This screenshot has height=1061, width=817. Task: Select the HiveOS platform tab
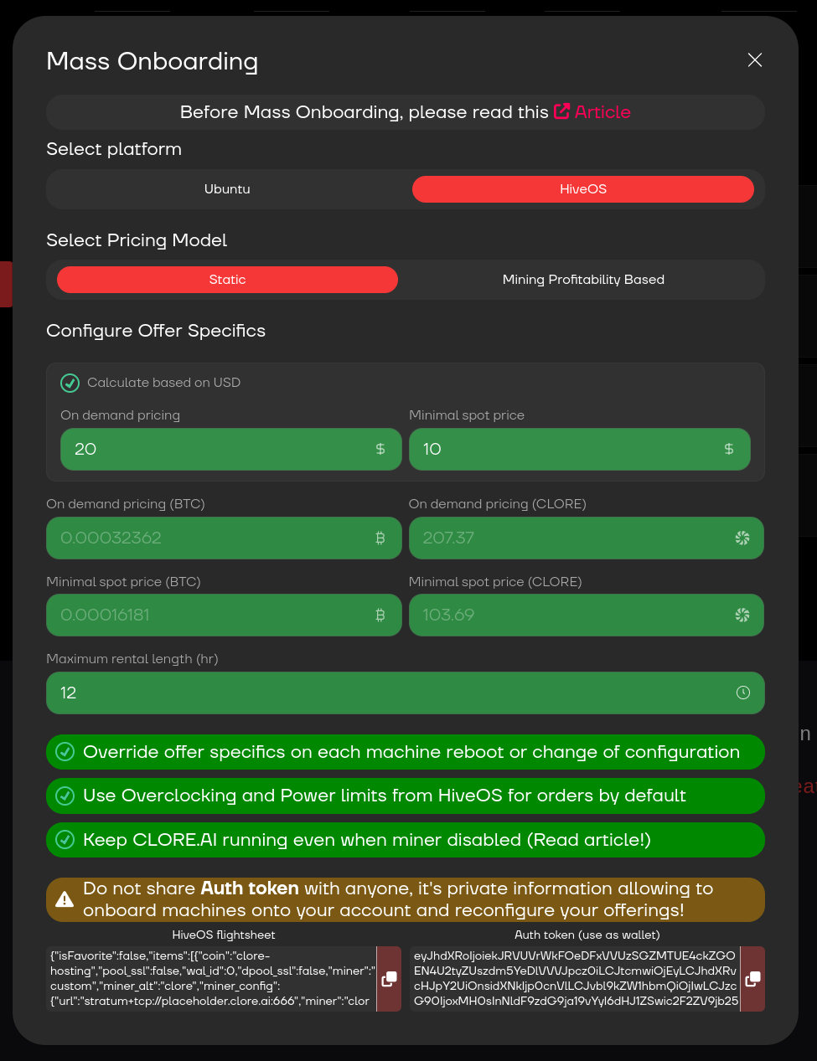coord(583,189)
